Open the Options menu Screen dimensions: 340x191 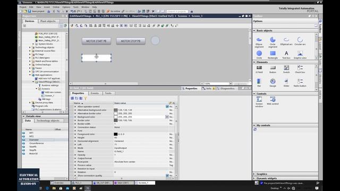tap(66, 7)
